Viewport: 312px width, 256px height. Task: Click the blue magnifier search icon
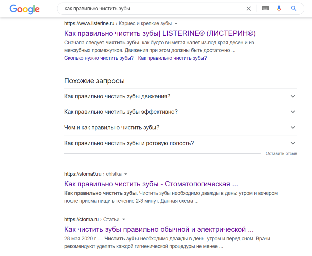pyautogui.click(x=294, y=9)
